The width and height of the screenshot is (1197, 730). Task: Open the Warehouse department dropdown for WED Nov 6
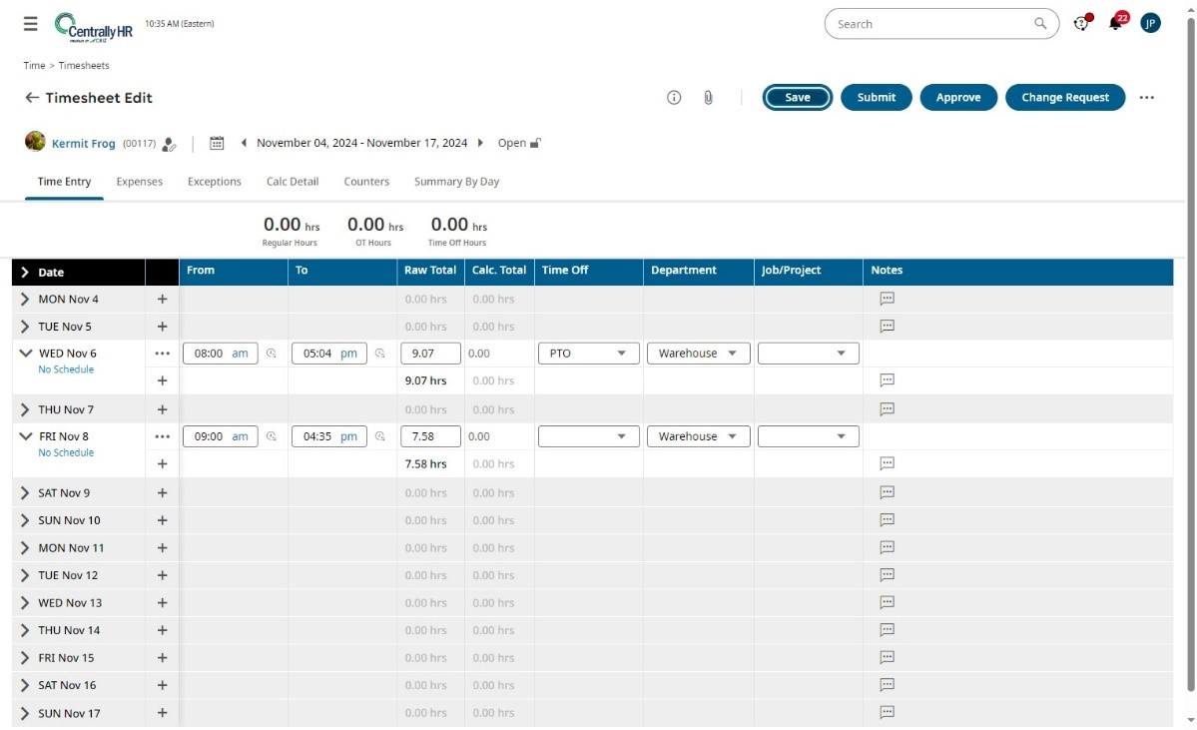[699, 354]
